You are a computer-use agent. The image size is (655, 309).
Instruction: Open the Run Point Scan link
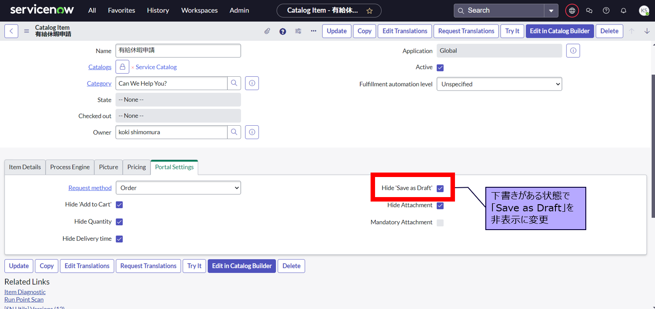coord(24,300)
